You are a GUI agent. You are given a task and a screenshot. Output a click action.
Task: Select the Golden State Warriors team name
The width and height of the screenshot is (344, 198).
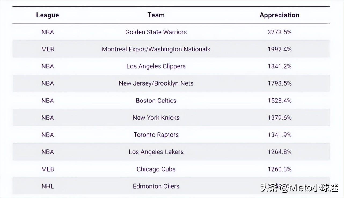click(x=156, y=32)
